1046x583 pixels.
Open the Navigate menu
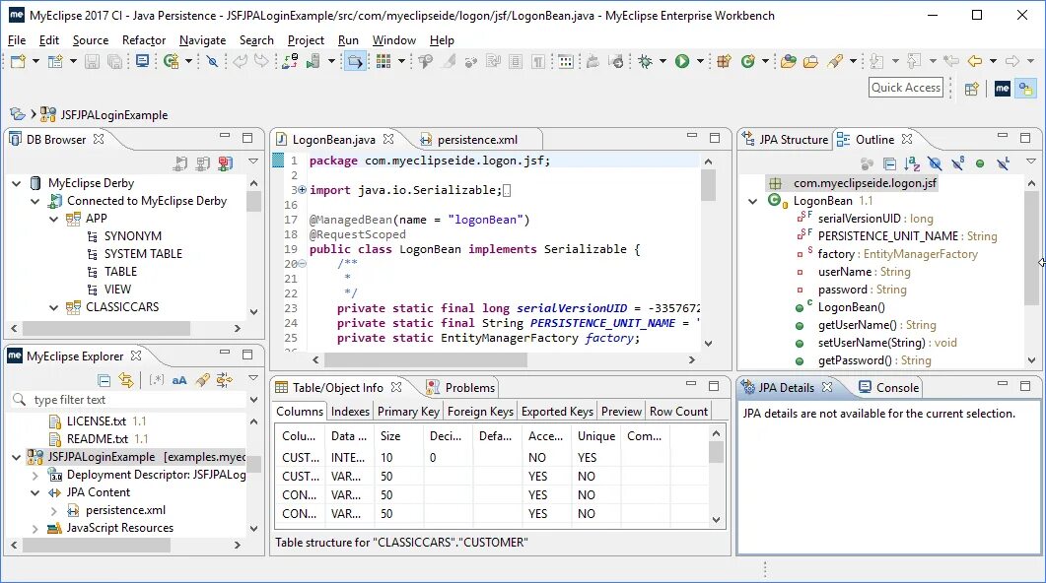click(203, 40)
